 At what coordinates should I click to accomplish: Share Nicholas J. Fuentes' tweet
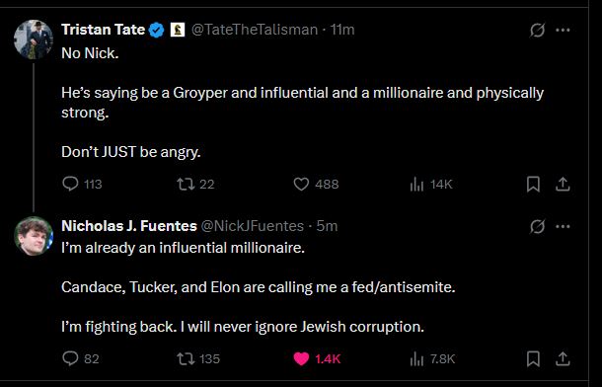point(563,359)
